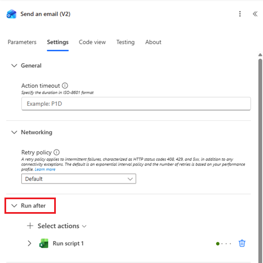Click the Action timeout input field
263x263 pixels.
point(136,104)
